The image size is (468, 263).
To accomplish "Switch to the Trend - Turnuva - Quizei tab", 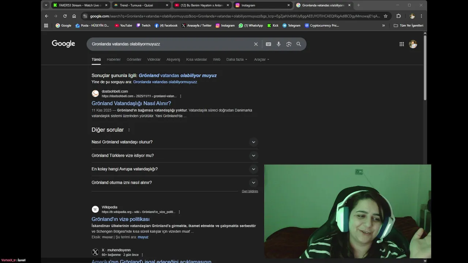I will tap(141, 5).
